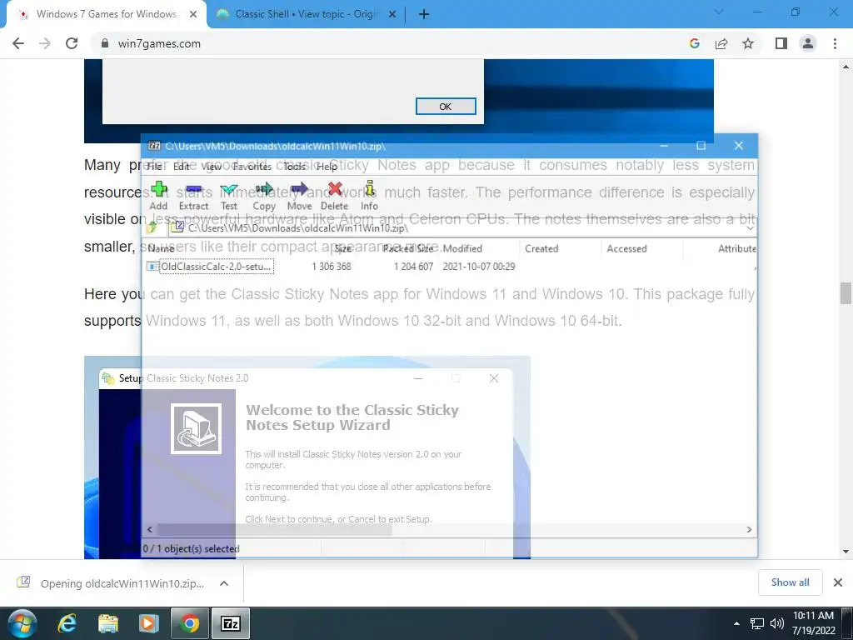This screenshot has width=853, height=640.
Task: Switch to 7-Zip via taskbar
Action: coord(230,623)
